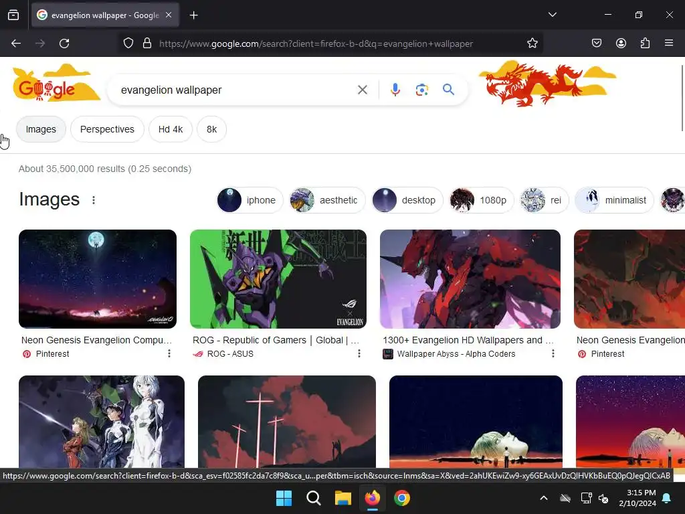Search by image with Google Lens
The height and width of the screenshot is (514, 685).
[x=421, y=90]
